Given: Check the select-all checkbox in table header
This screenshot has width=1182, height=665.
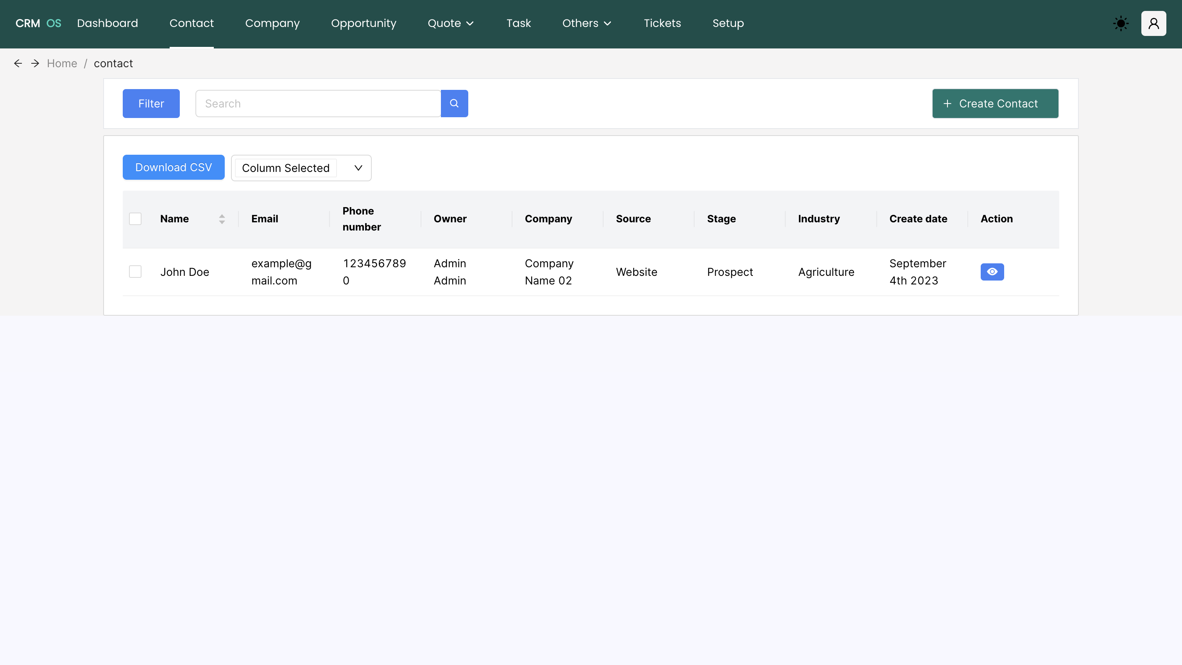Looking at the screenshot, I should click(x=135, y=219).
